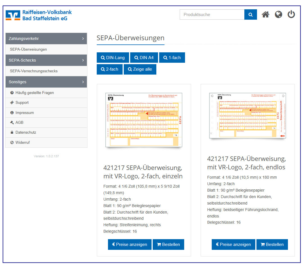Image resolution: width=302 pixels, height=267 pixels.
Task: Order the 2-fach endlos product
Action: [272, 244]
